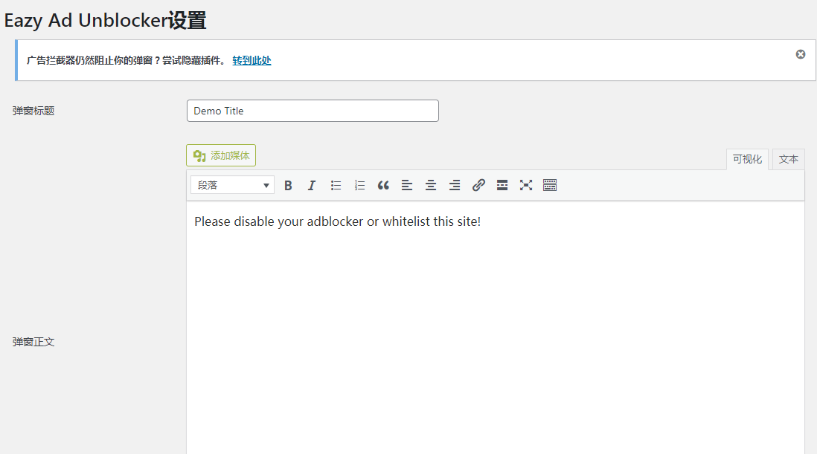Click inside the popup body text area
This screenshot has width=817, height=454.
click(496, 328)
